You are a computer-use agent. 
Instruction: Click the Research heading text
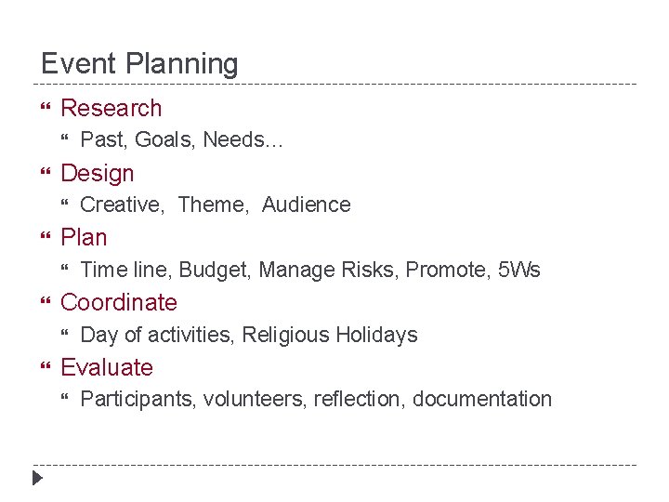pos(111,109)
